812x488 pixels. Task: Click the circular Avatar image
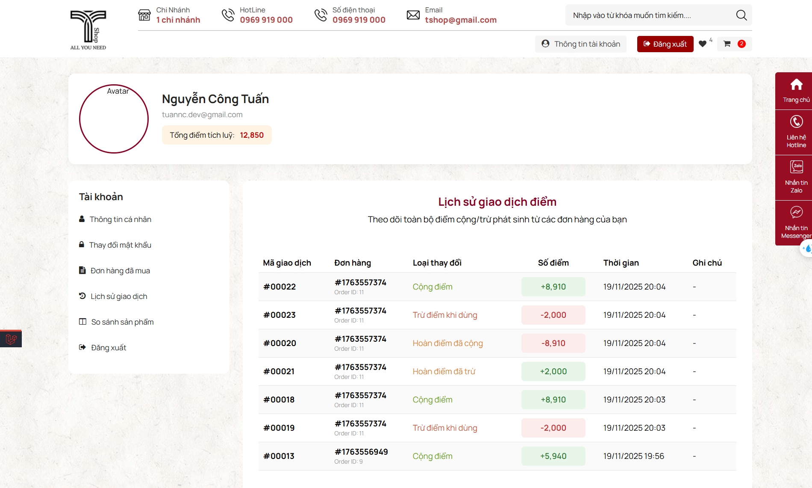coord(114,119)
